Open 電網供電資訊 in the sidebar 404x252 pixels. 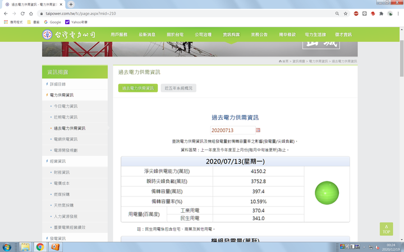point(75,139)
